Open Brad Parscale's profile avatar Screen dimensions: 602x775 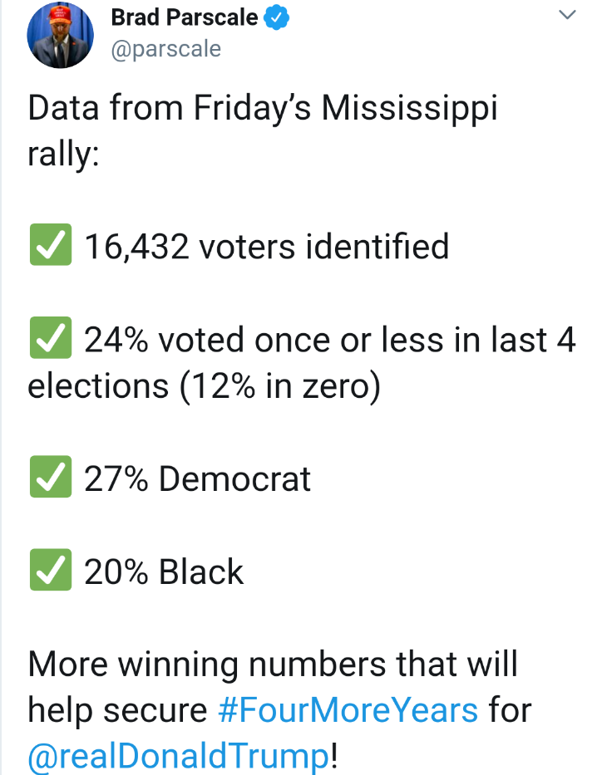coord(60,35)
